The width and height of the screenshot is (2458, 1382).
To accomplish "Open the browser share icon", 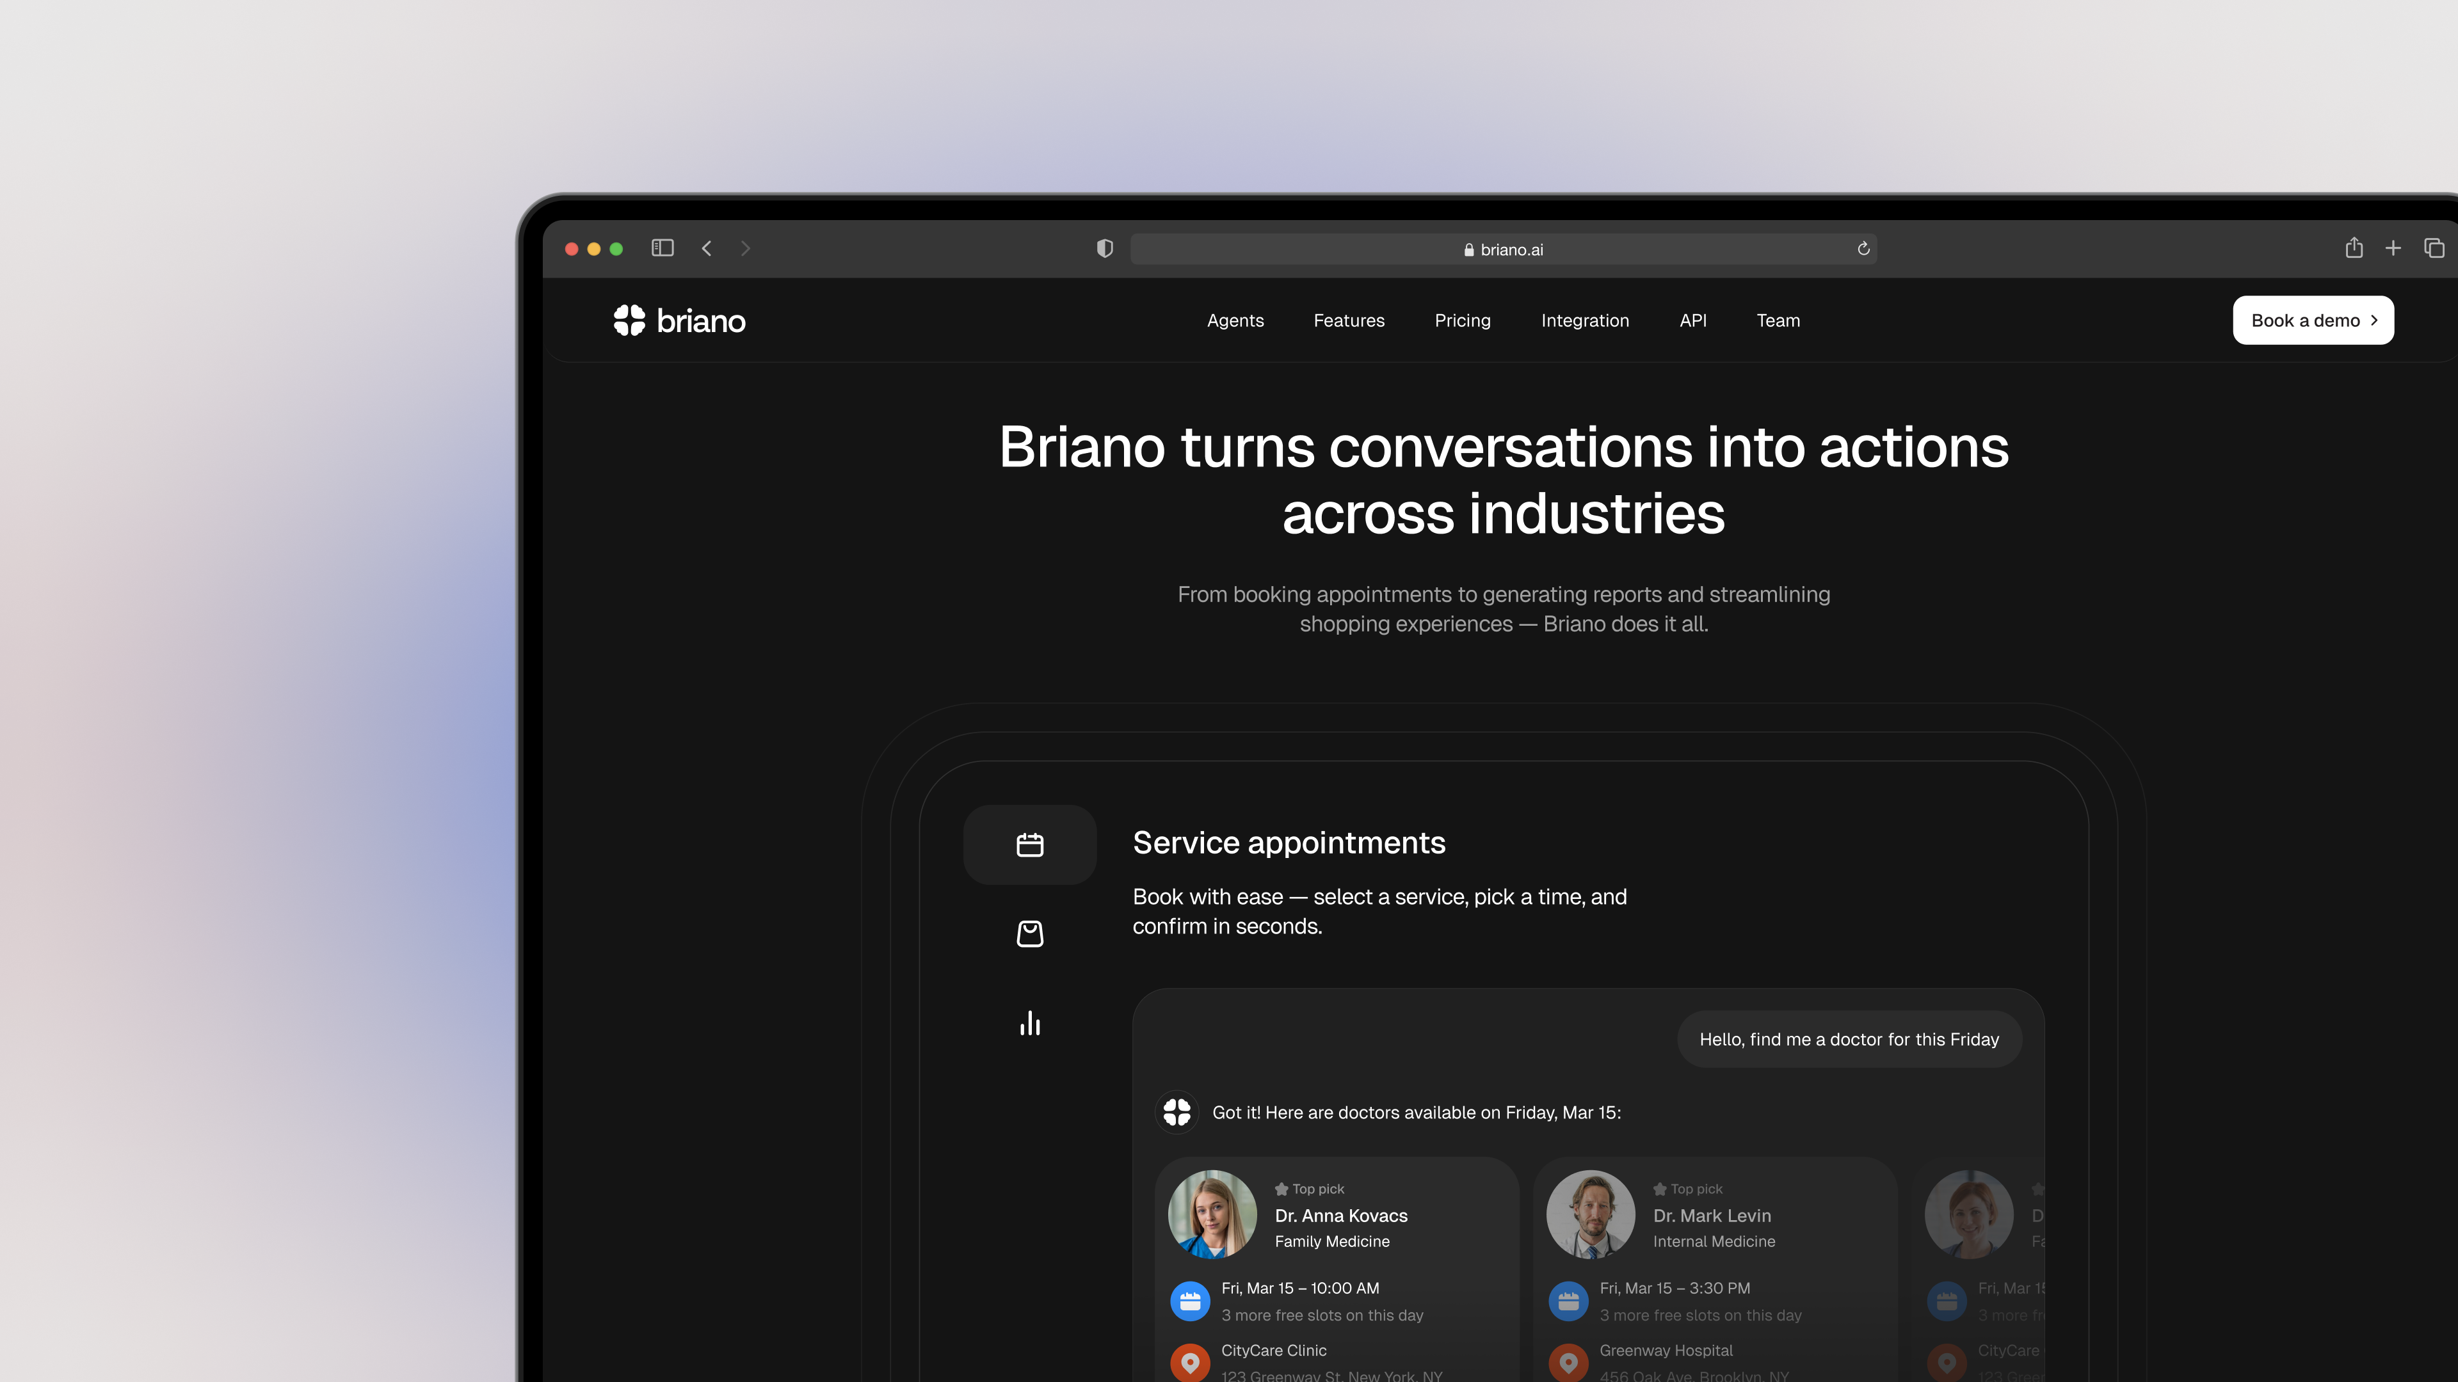I will click(2354, 248).
